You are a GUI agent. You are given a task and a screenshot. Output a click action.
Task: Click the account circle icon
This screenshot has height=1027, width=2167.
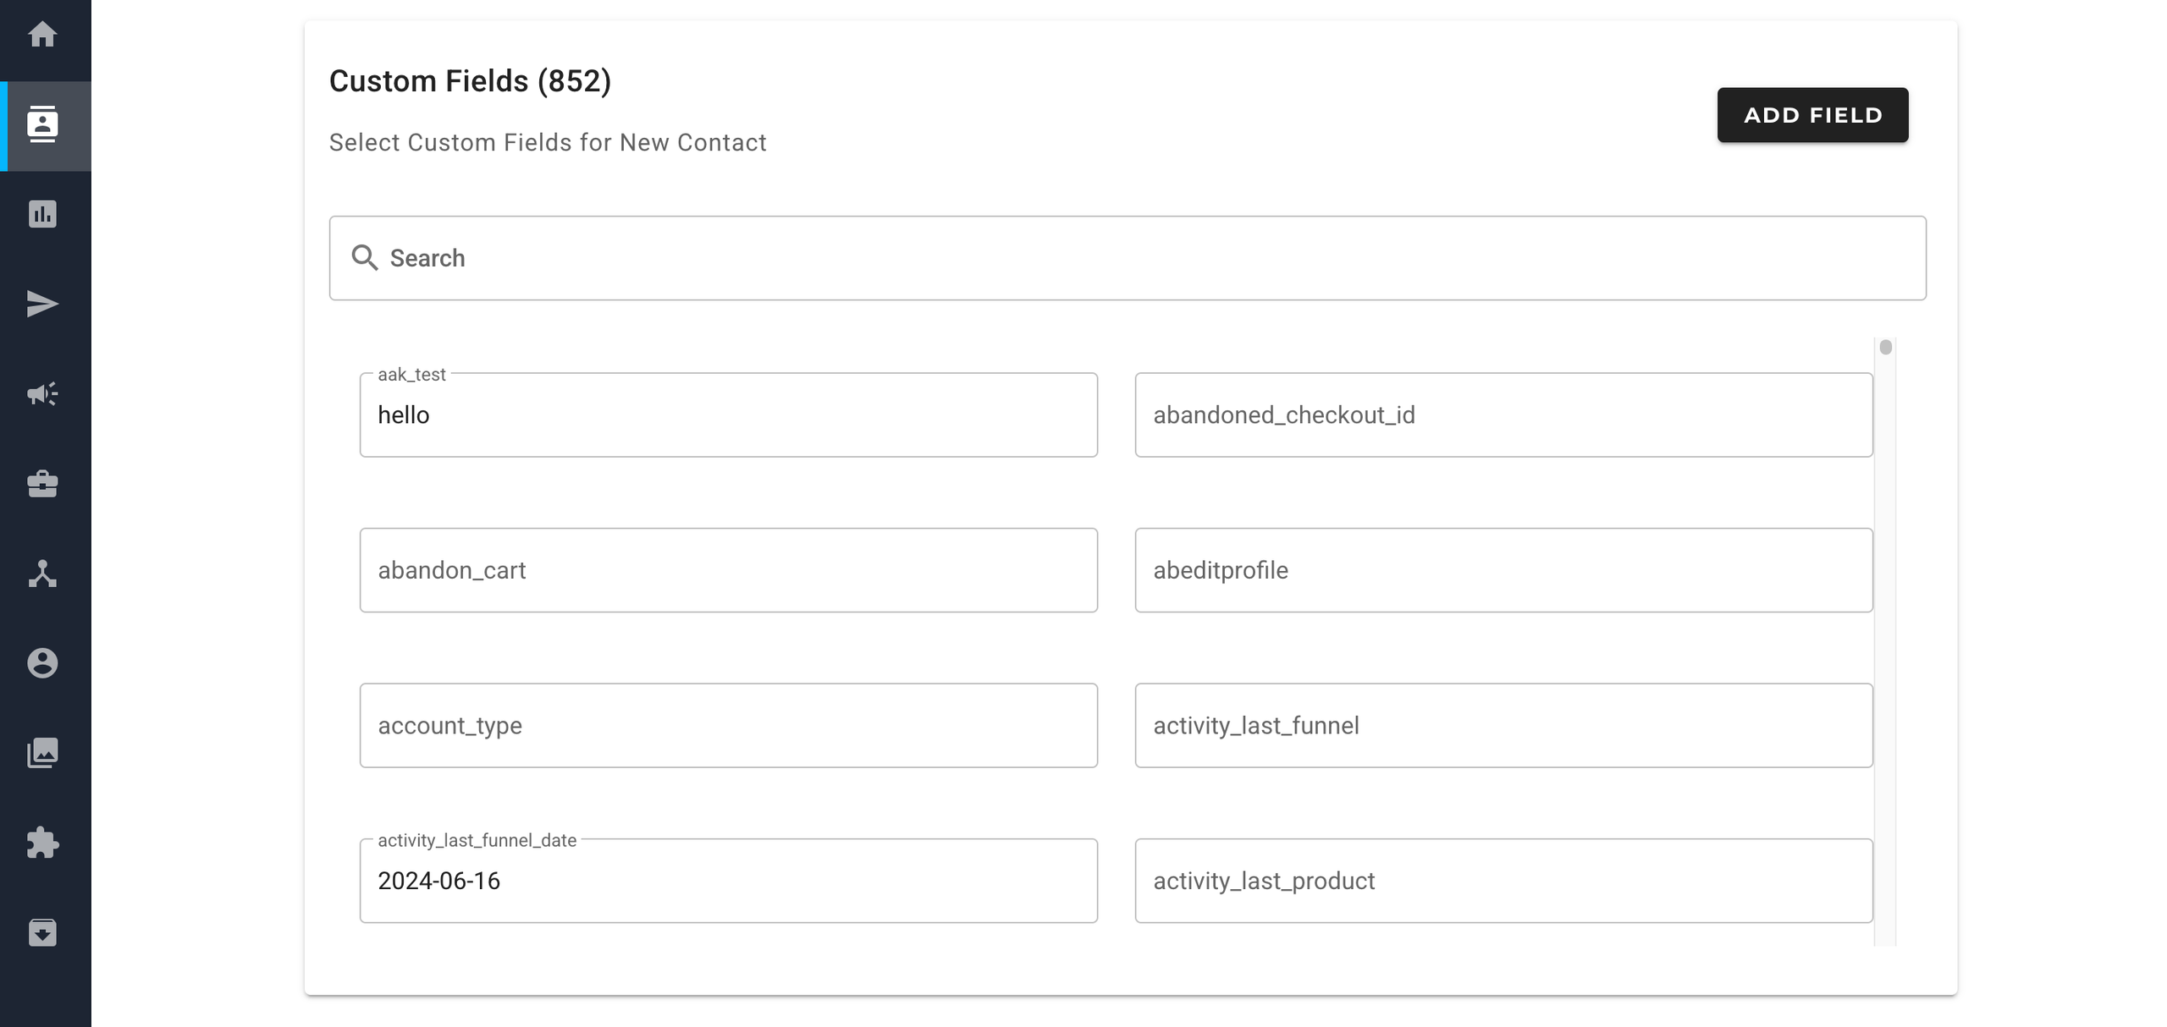[x=42, y=663]
